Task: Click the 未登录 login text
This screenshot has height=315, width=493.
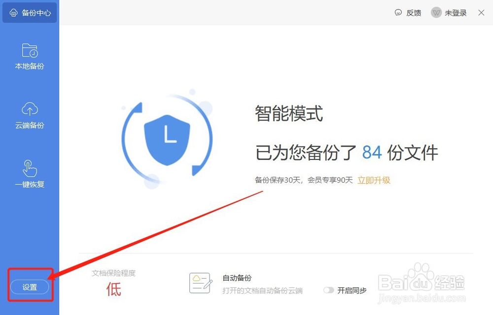Action: (456, 13)
